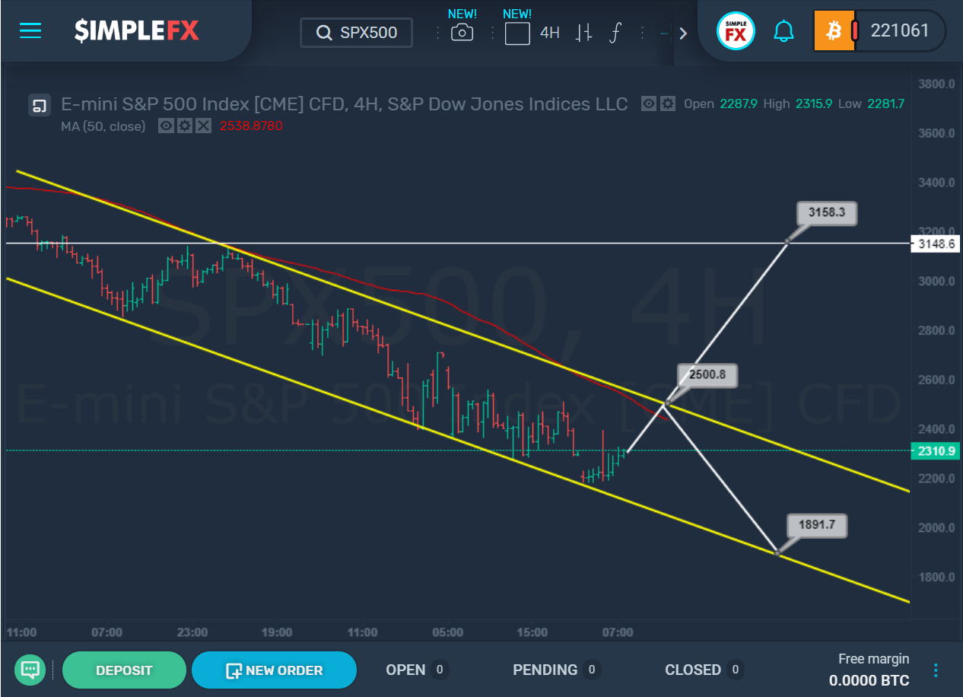Open the bar chart style selector

(584, 33)
